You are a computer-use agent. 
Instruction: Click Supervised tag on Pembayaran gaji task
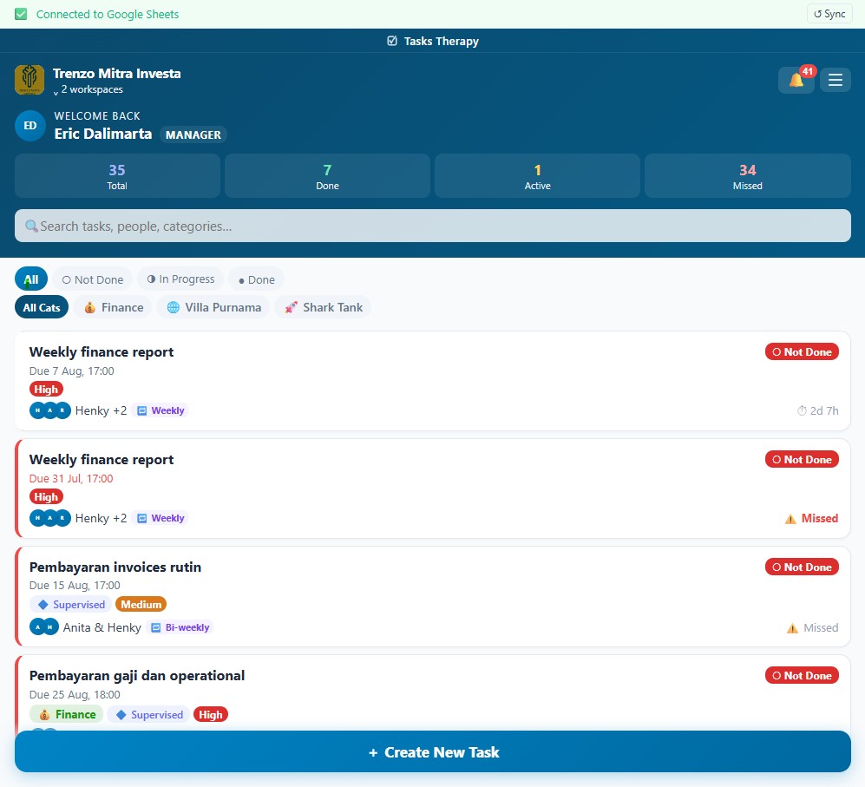click(x=148, y=715)
